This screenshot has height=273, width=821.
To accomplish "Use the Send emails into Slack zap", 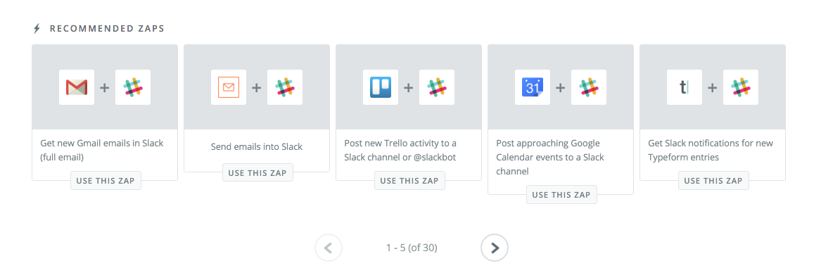I will point(257,172).
